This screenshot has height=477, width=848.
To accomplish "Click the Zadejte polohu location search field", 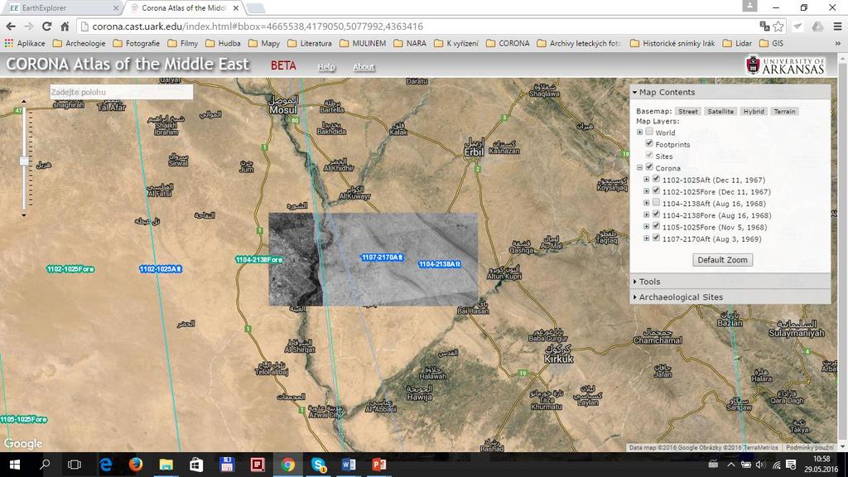I will pyautogui.click(x=121, y=92).
